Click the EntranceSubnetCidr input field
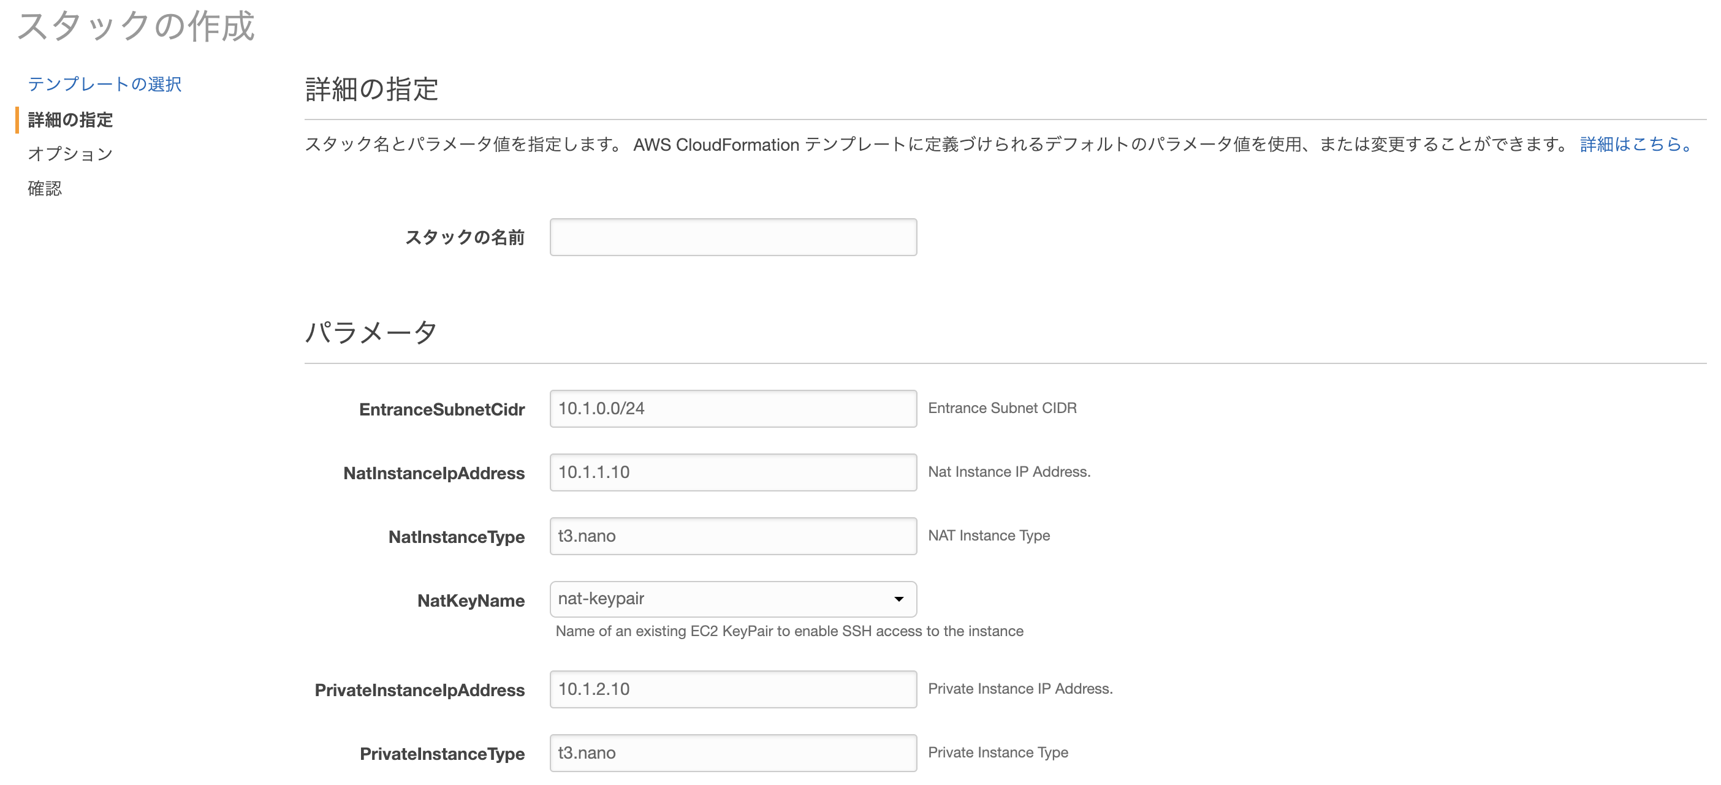This screenshot has width=1721, height=785. [733, 409]
